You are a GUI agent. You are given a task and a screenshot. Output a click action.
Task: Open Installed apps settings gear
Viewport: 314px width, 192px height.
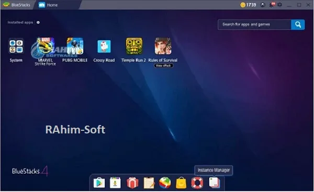click(38, 22)
